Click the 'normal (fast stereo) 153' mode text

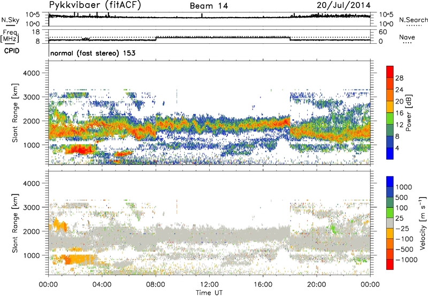pos(93,53)
